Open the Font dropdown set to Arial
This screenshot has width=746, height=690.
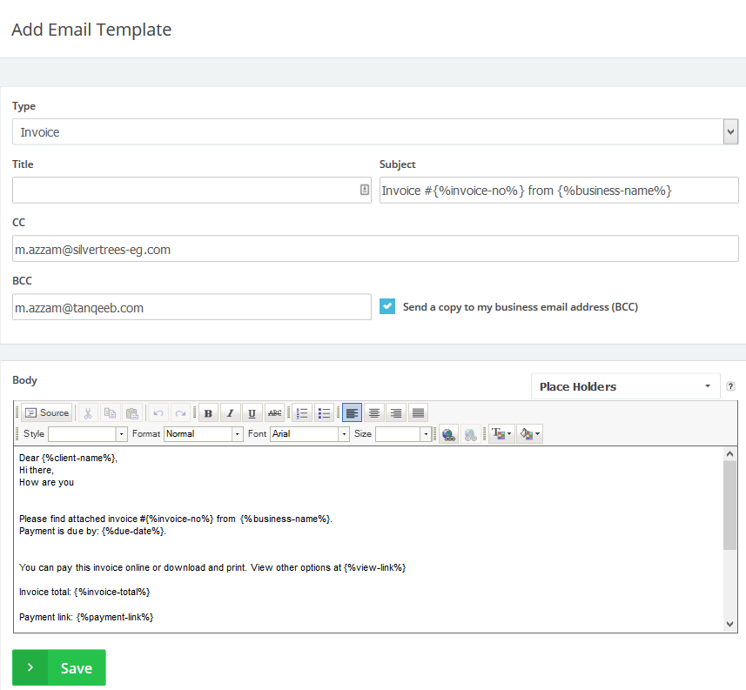pyautogui.click(x=309, y=433)
